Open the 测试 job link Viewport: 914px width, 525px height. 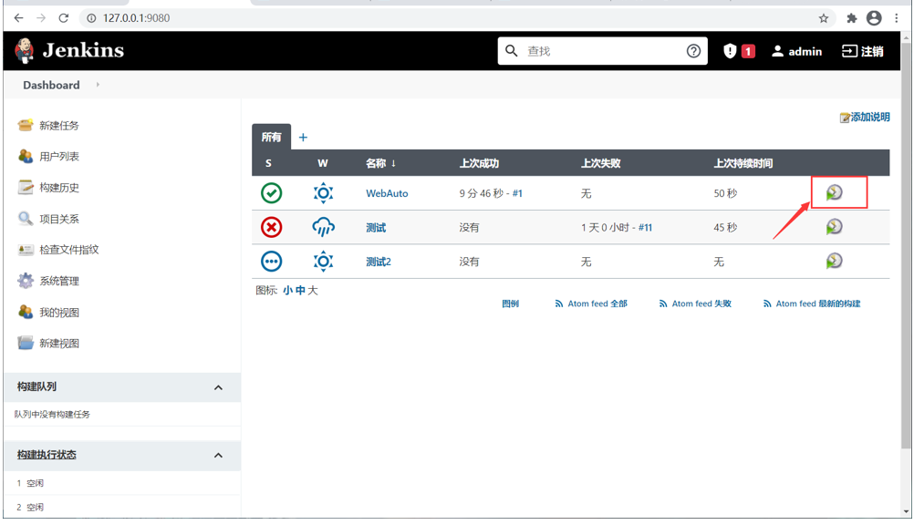point(376,228)
